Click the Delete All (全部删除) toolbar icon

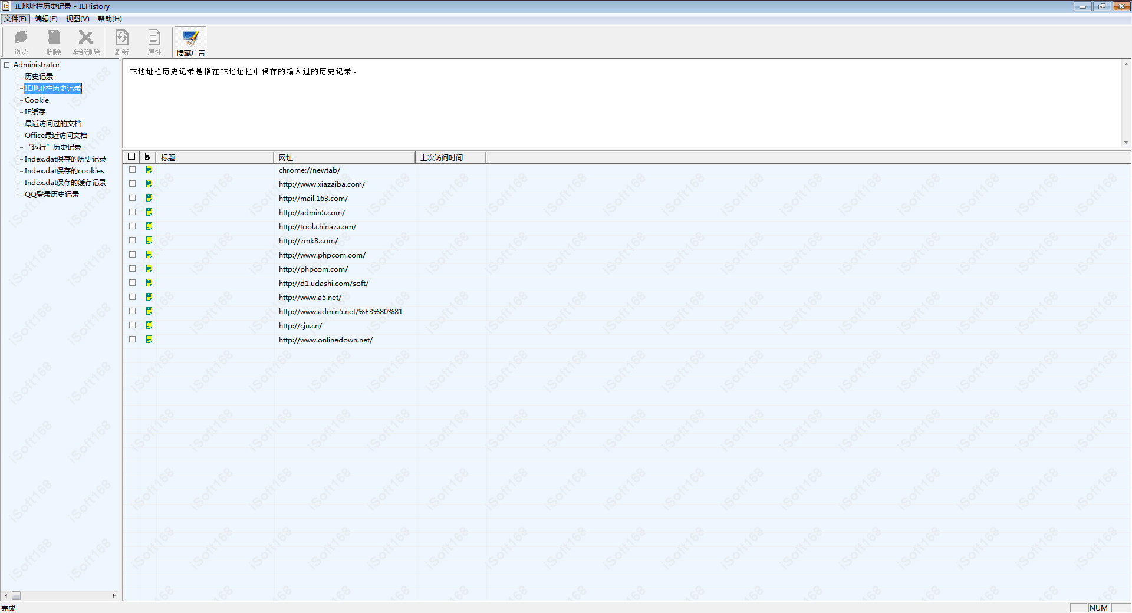[x=86, y=42]
